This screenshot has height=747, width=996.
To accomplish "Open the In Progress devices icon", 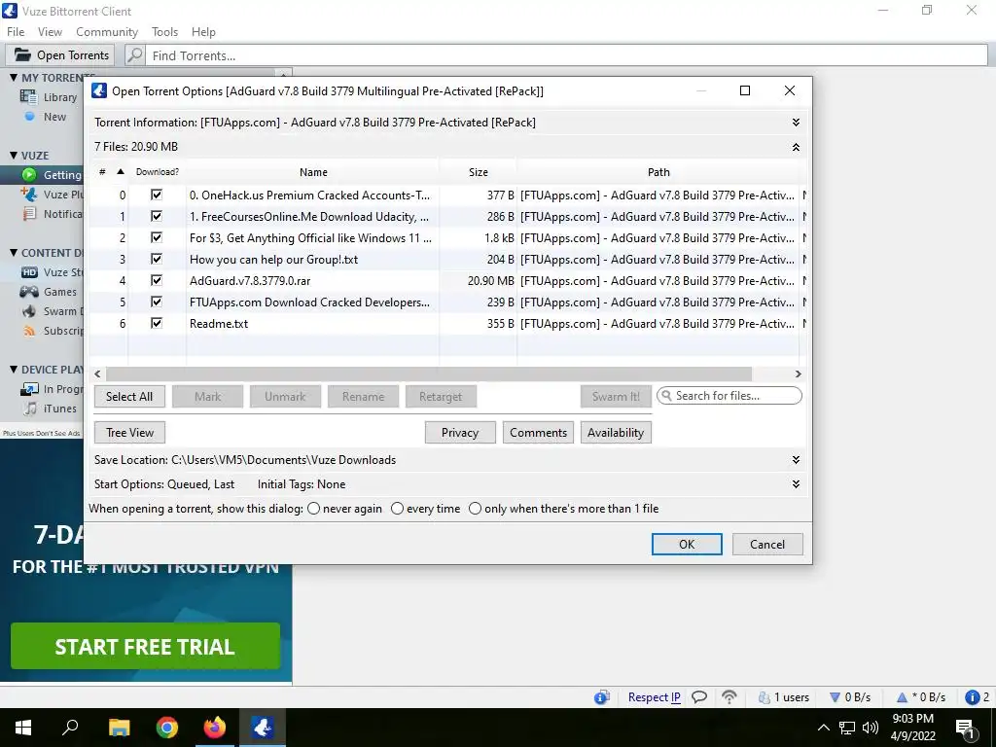I will click(29, 389).
